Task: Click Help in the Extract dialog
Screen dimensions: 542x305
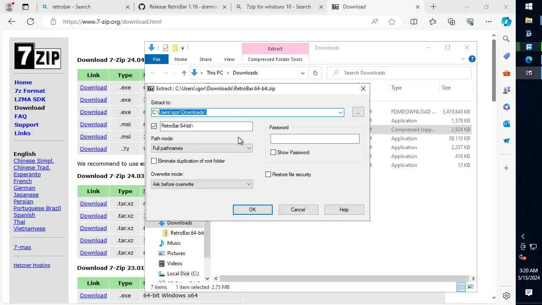Action: [x=344, y=210]
